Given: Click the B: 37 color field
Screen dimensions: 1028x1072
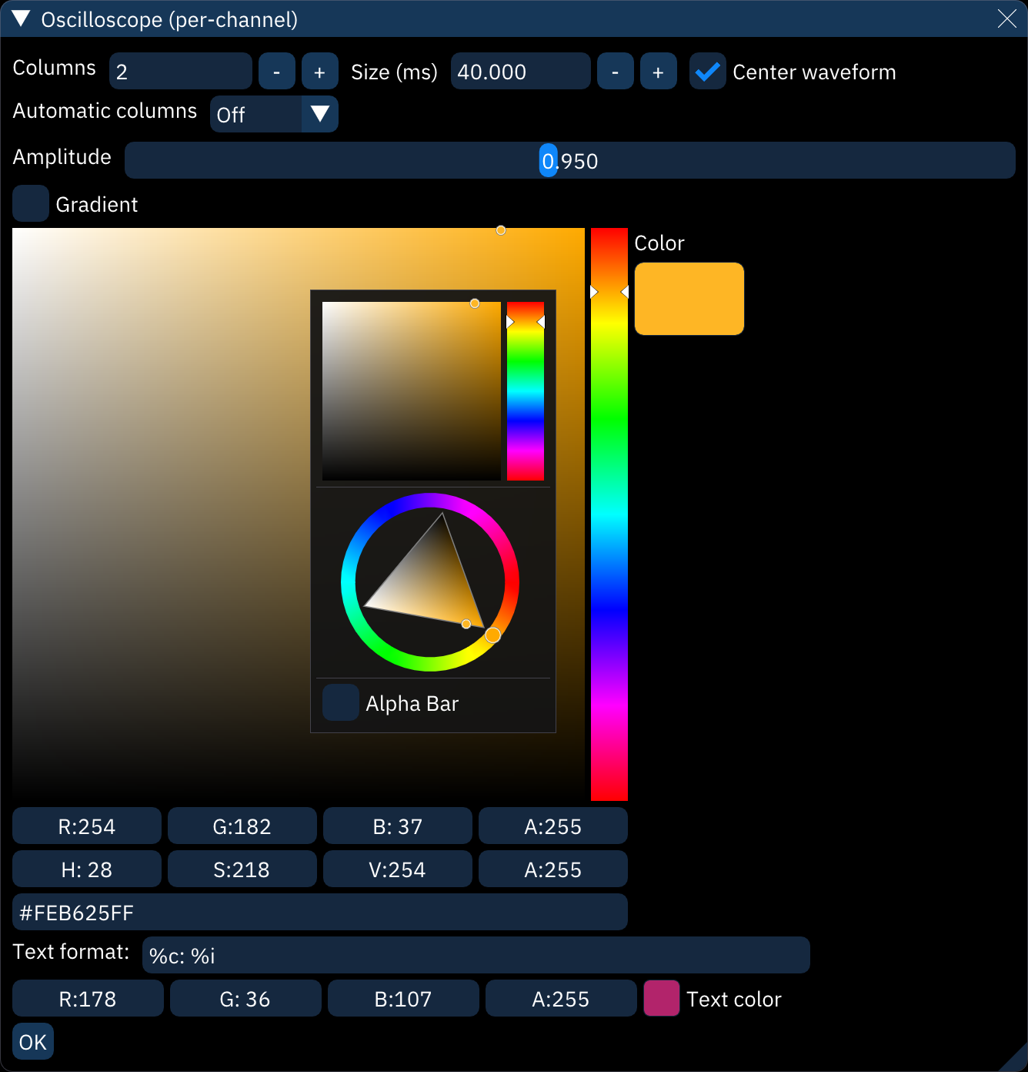Looking at the screenshot, I should pos(398,826).
